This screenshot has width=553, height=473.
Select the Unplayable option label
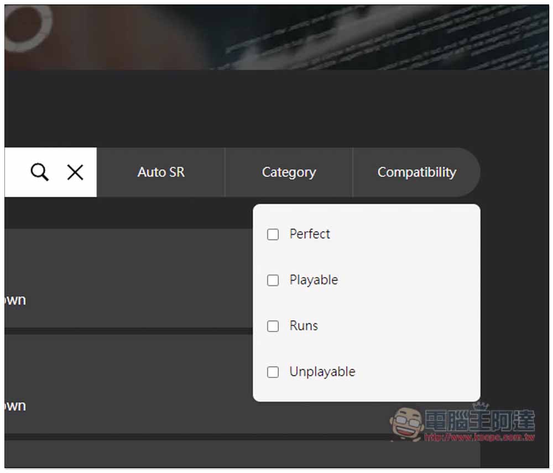322,372
